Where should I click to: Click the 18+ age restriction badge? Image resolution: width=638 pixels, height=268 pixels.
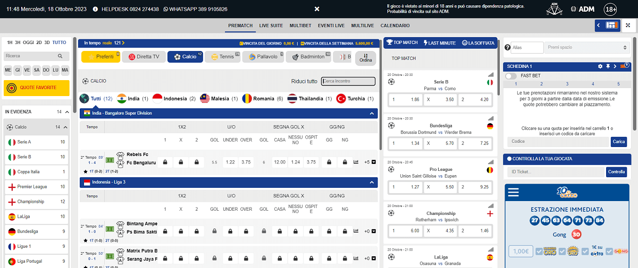coord(611,9)
